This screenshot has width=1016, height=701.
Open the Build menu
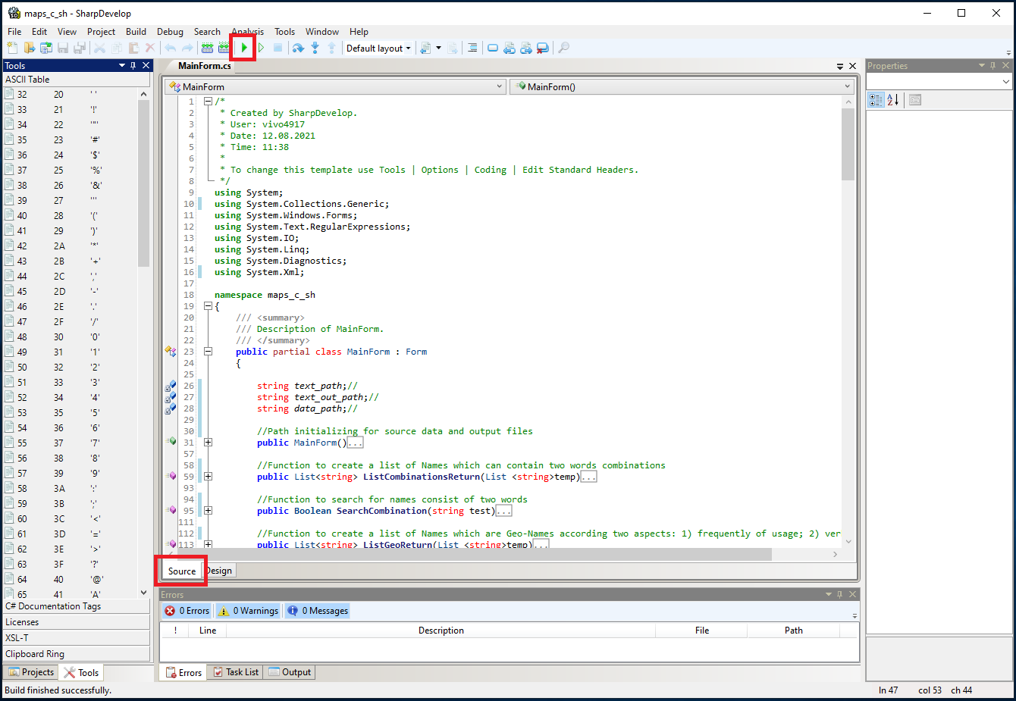pos(136,32)
